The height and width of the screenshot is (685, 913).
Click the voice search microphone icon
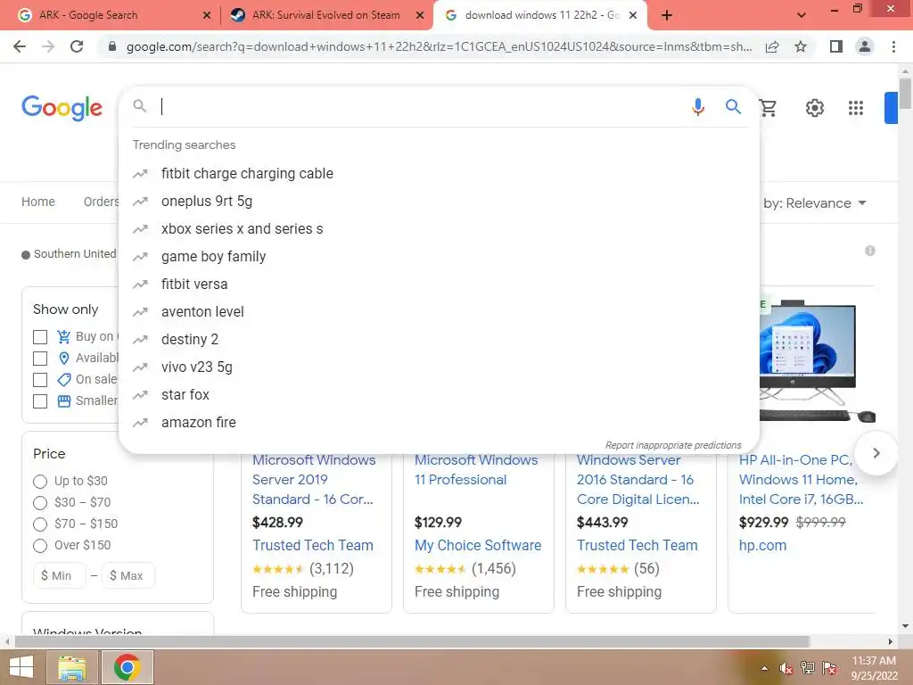(697, 107)
